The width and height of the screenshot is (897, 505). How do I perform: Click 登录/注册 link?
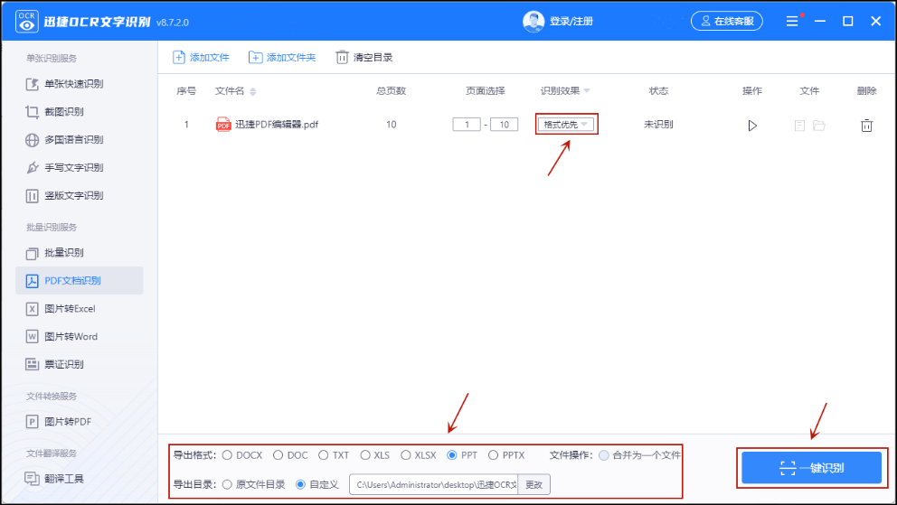point(571,22)
